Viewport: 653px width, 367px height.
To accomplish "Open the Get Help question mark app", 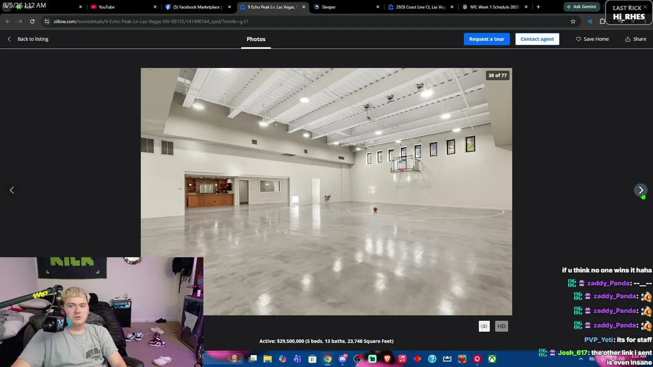I will point(432,359).
